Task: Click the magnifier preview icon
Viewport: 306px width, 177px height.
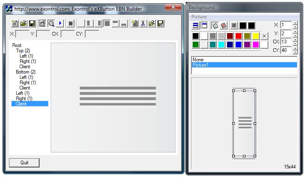Action: tap(51, 24)
